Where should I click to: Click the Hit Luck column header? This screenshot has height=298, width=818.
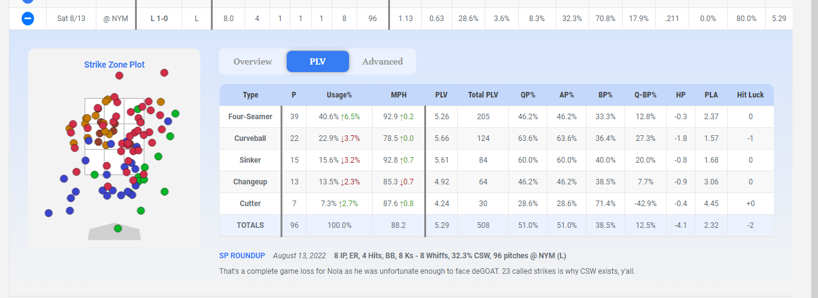click(750, 95)
